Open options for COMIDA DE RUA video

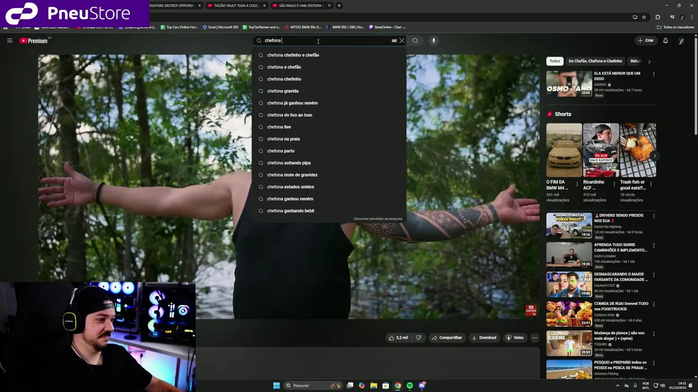(653, 304)
